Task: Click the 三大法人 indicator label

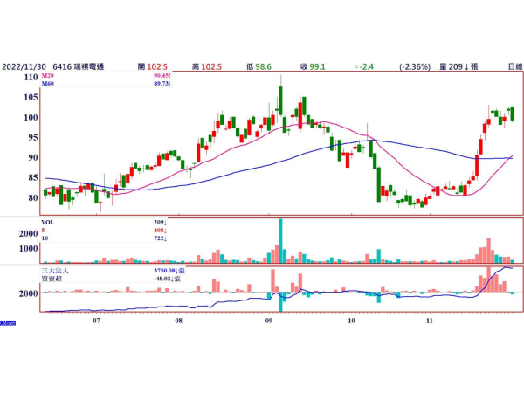Action: [54, 271]
